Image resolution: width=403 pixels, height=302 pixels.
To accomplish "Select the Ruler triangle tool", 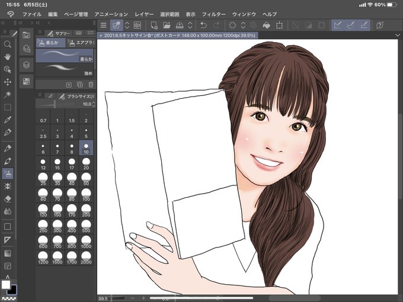I will 8,240.
